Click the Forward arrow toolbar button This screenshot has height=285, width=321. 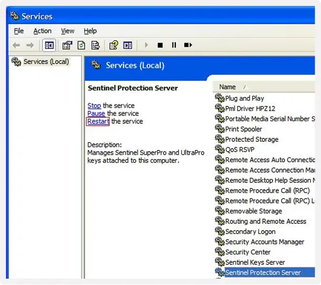tap(30, 45)
